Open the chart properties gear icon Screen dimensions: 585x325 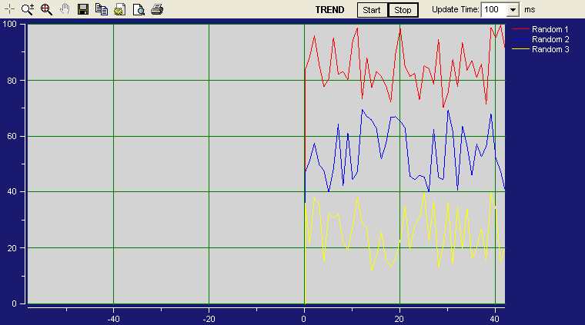pos(120,10)
